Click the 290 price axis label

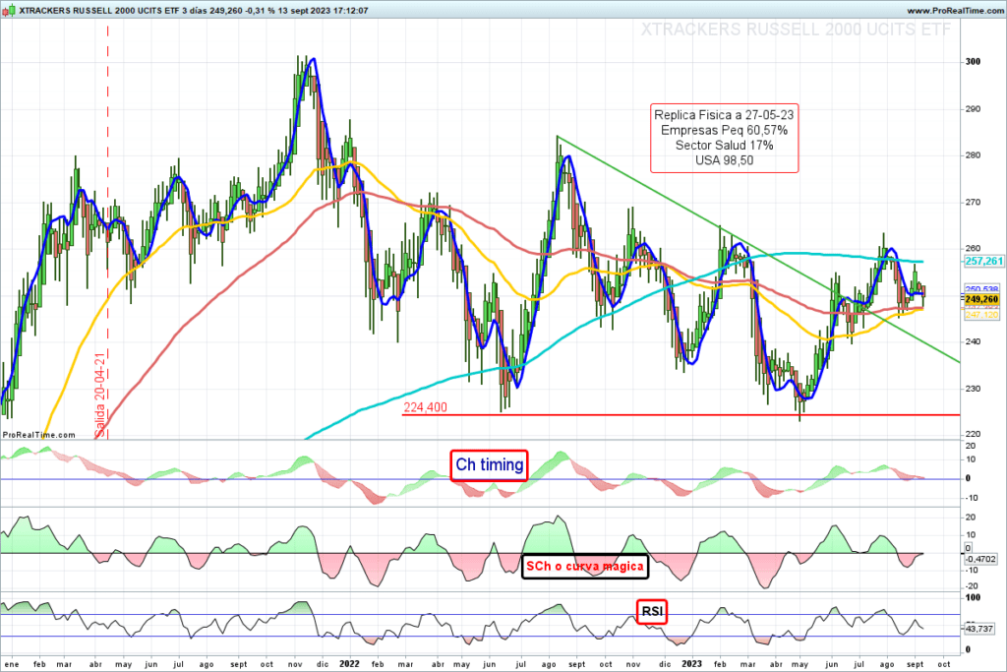point(973,109)
